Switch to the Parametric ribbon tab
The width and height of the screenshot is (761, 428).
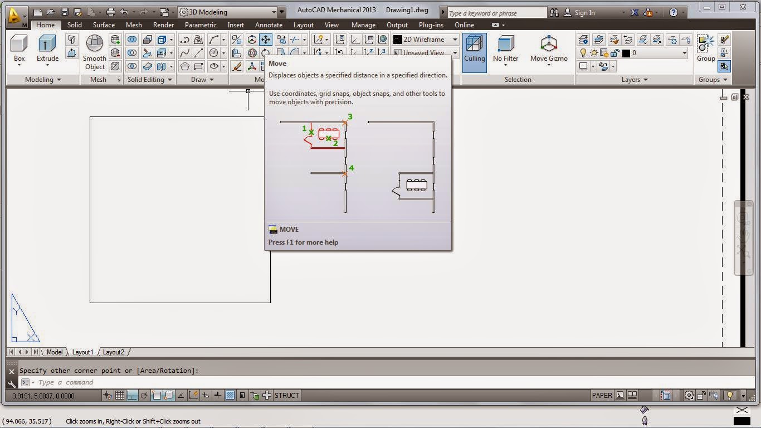click(200, 25)
